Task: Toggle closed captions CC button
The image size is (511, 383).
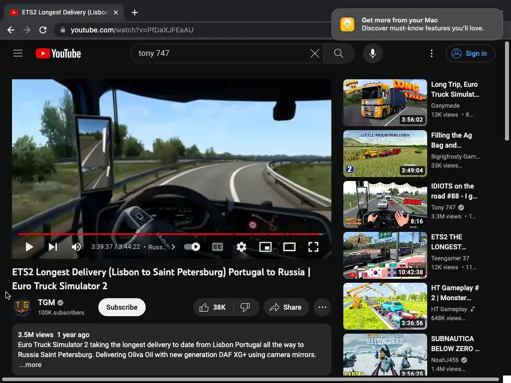Action: click(x=218, y=247)
